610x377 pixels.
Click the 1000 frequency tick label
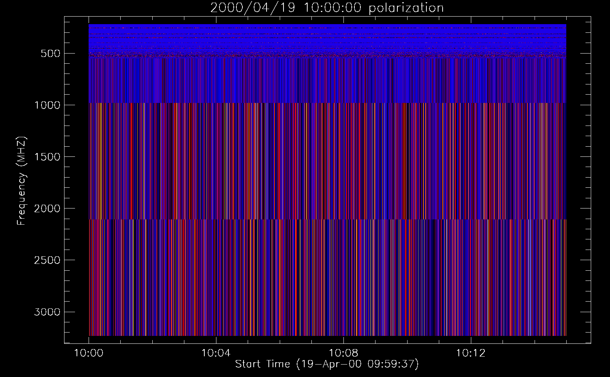click(x=47, y=105)
